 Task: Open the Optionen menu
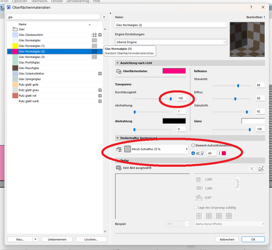[x=19, y=1]
